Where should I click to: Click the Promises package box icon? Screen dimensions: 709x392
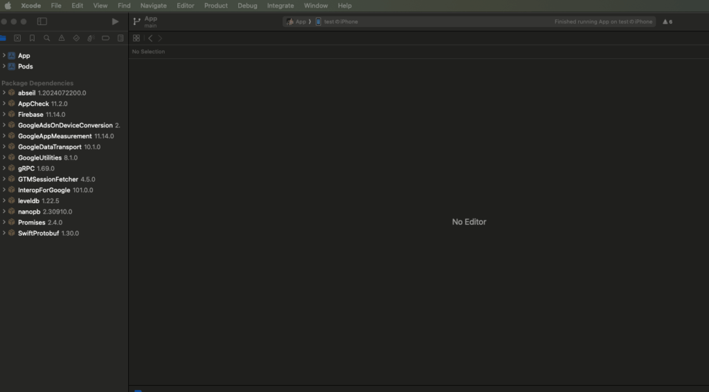tap(12, 222)
